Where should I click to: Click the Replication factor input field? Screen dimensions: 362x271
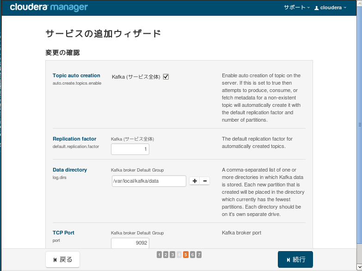(130, 149)
